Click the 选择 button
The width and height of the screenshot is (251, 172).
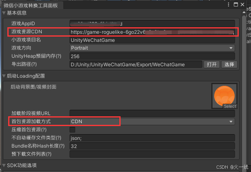click(229, 64)
